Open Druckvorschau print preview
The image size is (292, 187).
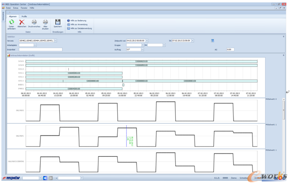(x=34, y=22)
